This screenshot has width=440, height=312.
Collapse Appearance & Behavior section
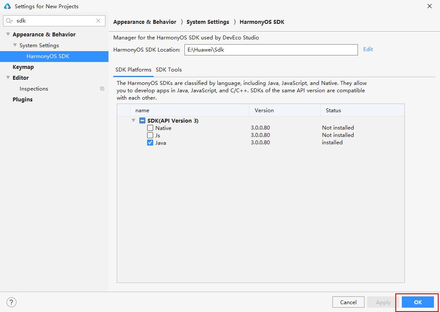[8, 34]
